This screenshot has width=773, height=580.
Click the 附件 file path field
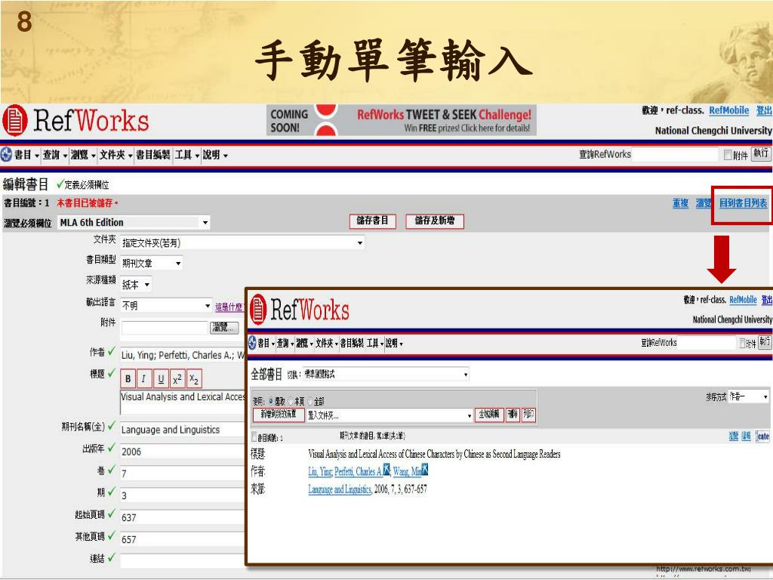165,328
